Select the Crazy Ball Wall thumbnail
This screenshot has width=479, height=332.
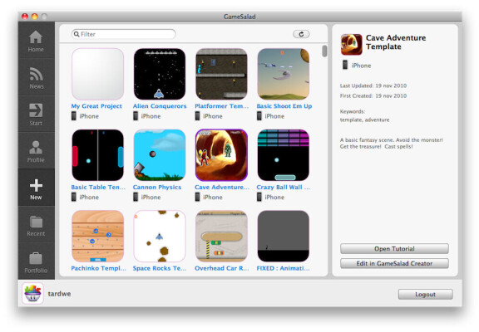[x=284, y=155]
